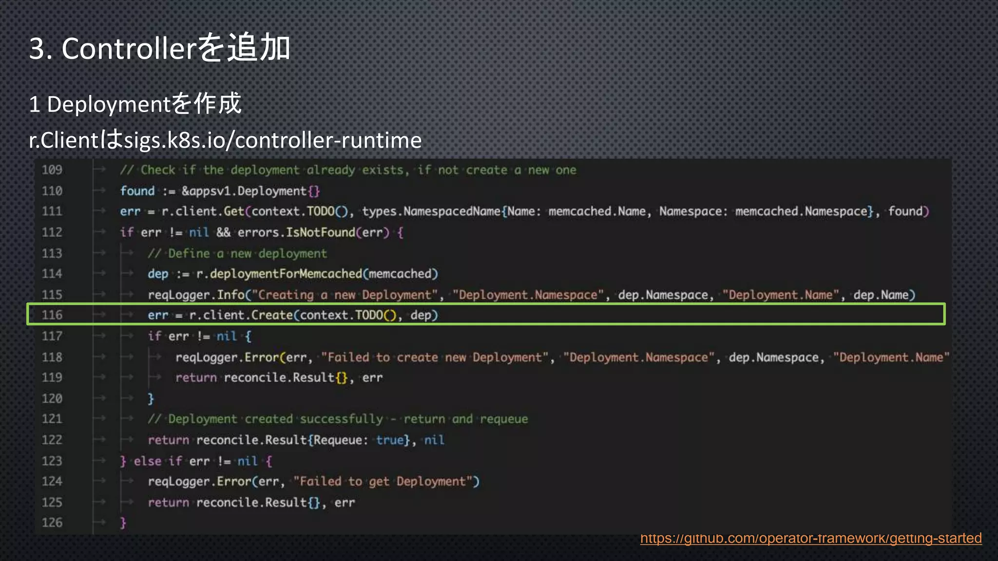Open the operator-framework getting-started GitHub link
The width and height of the screenshot is (998, 561).
(811, 538)
